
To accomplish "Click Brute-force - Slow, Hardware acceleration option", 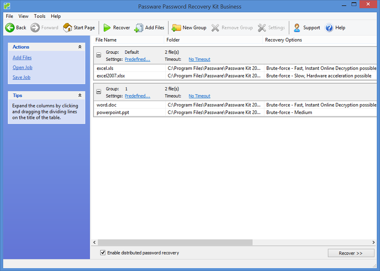I will coord(319,76).
